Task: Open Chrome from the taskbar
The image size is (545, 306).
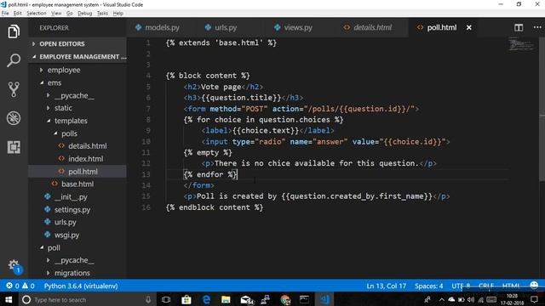Action: tap(285, 299)
